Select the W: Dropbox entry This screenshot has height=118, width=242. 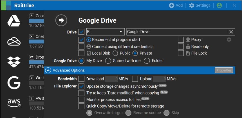click(x=37, y=62)
